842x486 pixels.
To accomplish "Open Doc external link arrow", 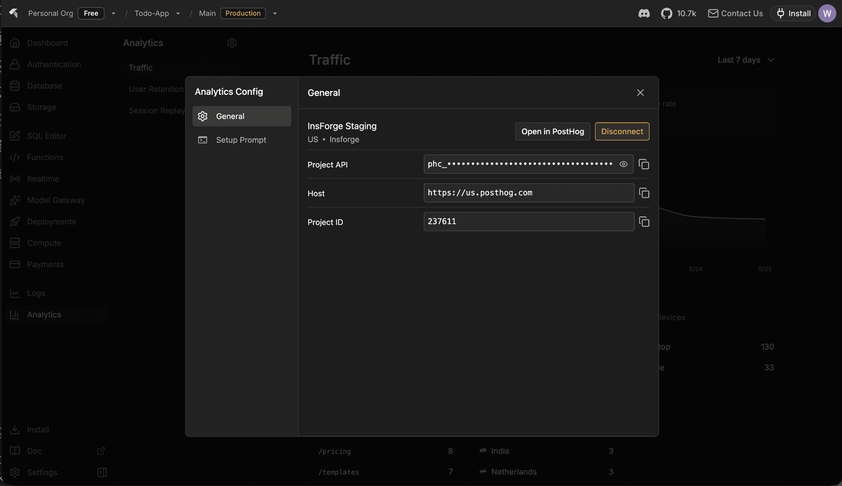I will (x=101, y=451).
